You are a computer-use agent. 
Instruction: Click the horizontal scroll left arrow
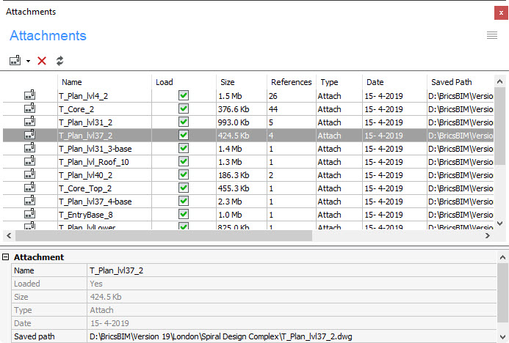click(9, 235)
